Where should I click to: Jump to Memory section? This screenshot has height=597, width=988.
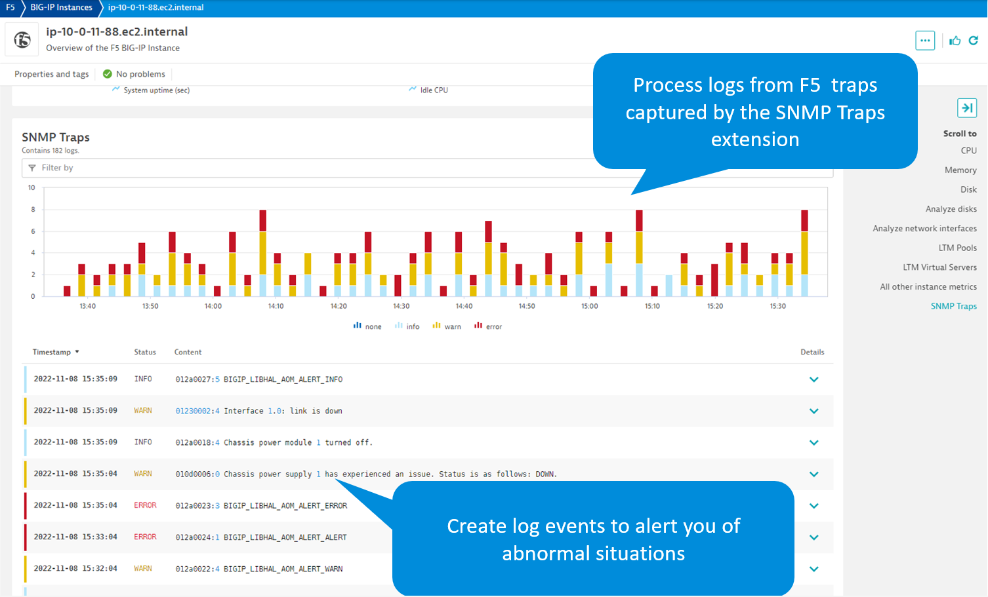click(x=960, y=170)
